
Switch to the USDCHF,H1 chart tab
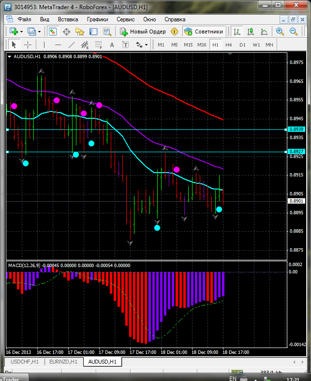[23, 362]
